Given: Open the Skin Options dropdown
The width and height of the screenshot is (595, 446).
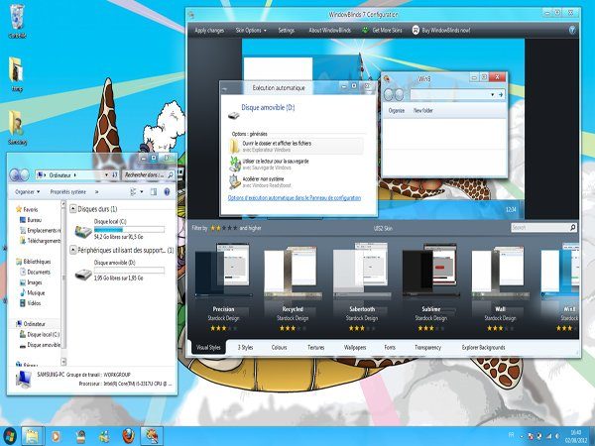Looking at the screenshot, I should click(251, 30).
